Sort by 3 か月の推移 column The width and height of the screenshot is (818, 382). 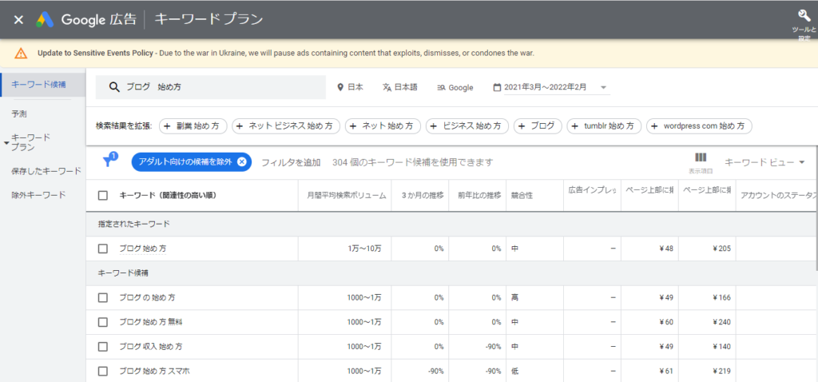pyautogui.click(x=423, y=196)
